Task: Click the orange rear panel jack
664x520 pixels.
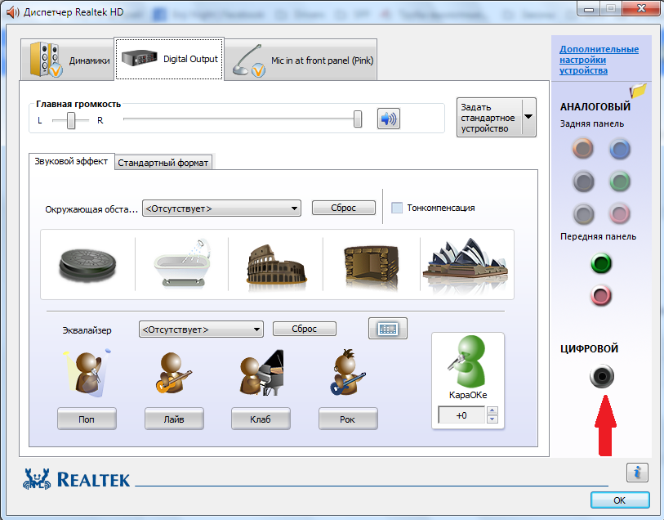Action: (583, 149)
